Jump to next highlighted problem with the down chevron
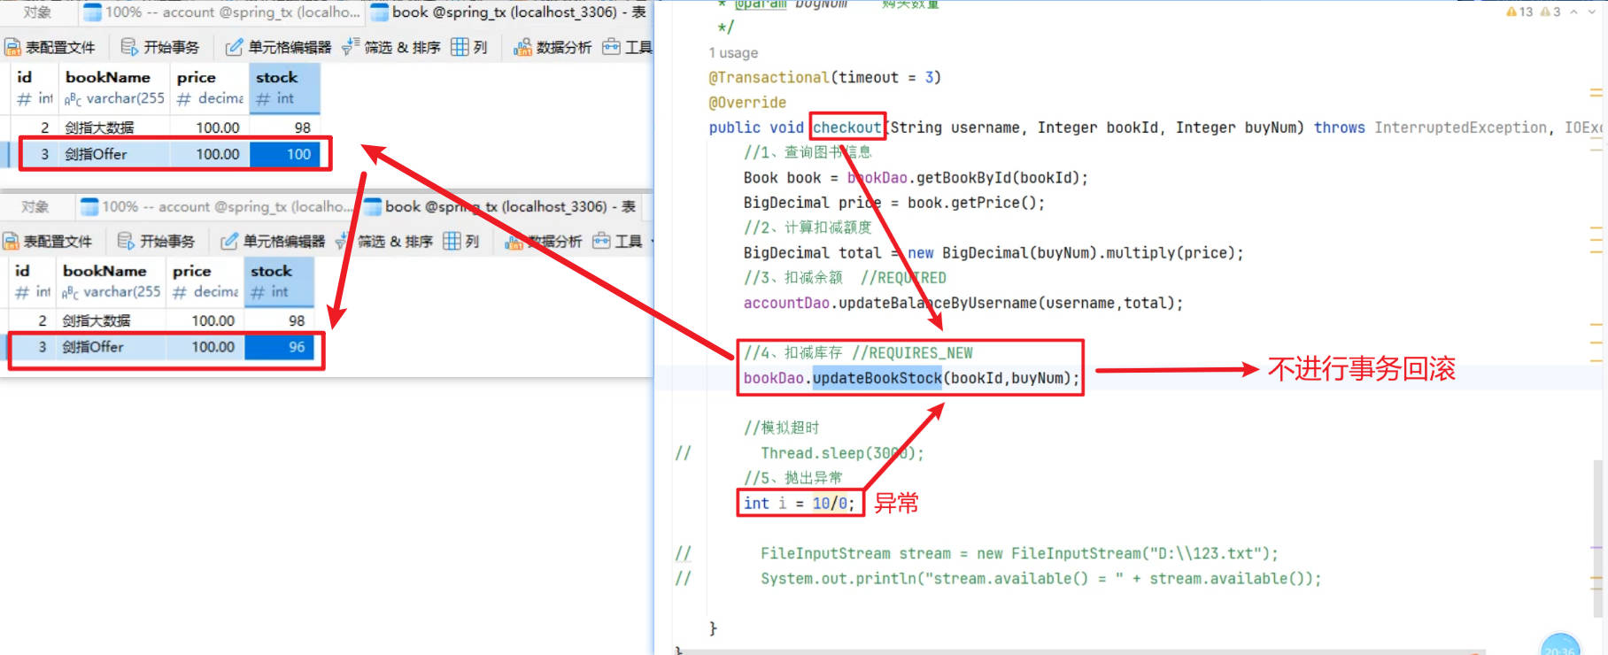This screenshot has width=1608, height=655. pyautogui.click(x=1591, y=12)
